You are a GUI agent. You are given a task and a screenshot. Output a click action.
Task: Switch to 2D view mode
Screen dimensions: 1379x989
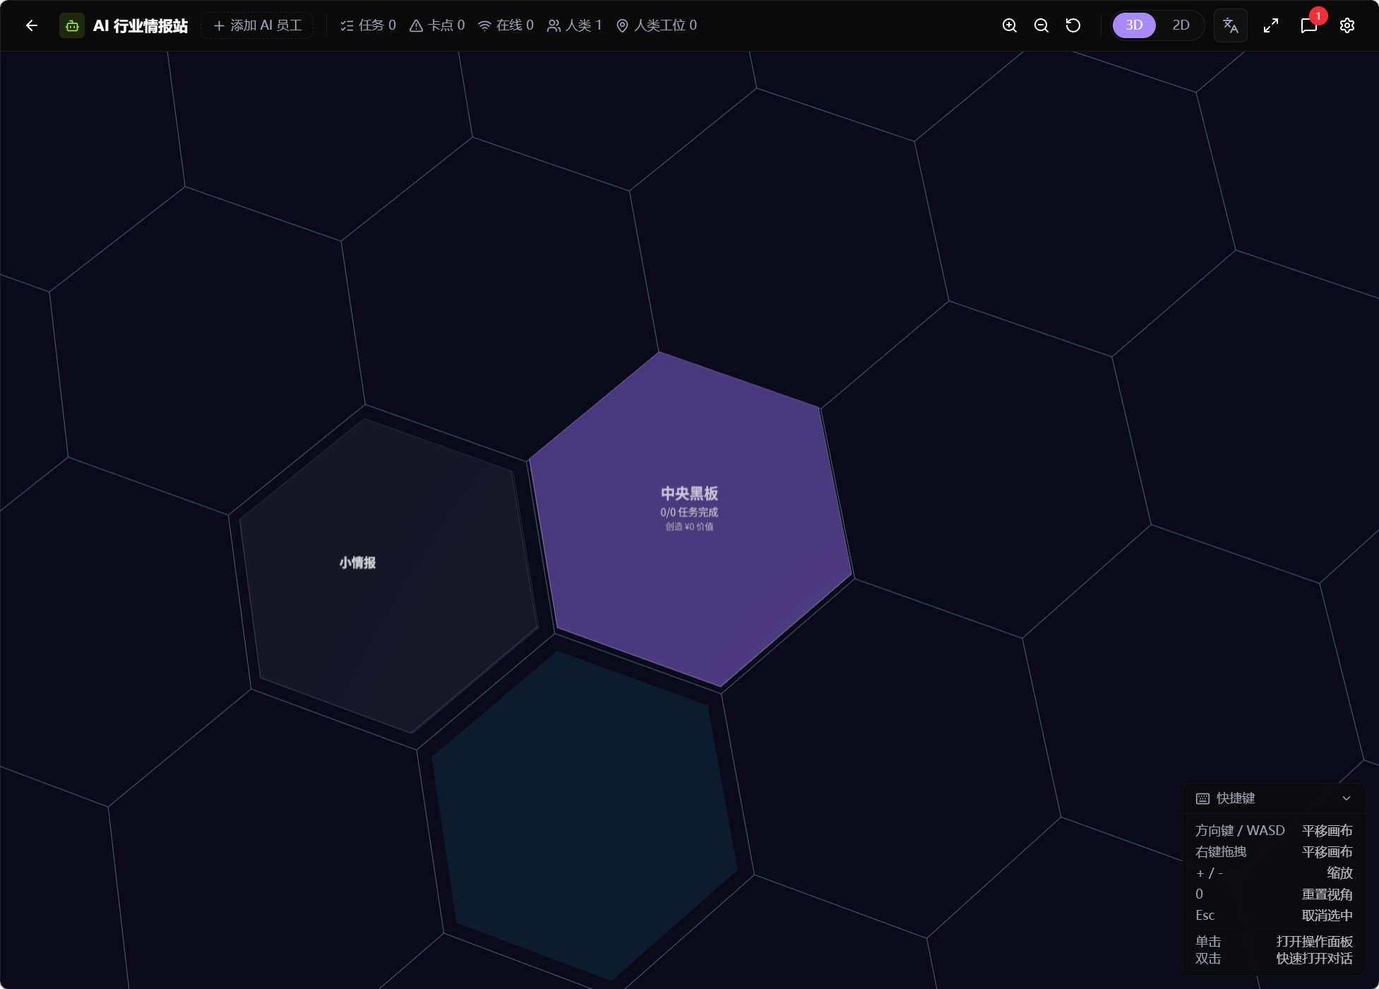click(1181, 25)
